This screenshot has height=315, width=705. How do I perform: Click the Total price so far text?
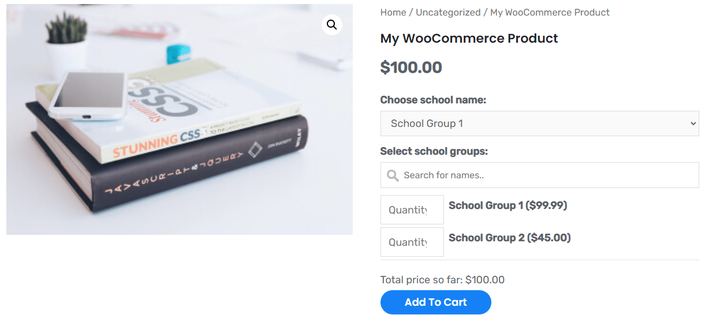tap(442, 280)
